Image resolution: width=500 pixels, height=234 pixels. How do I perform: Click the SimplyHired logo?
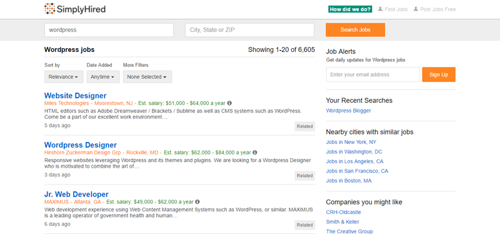pos(75,9)
